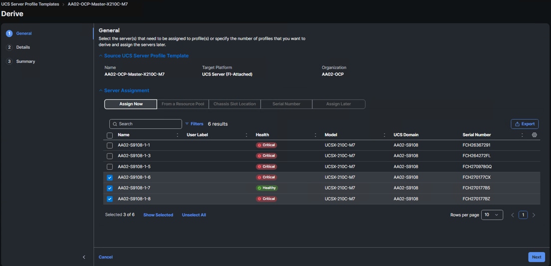Collapse the left sidebar with the arrow icon
551x266 pixels.
pyautogui.click(x=84, y=257)
